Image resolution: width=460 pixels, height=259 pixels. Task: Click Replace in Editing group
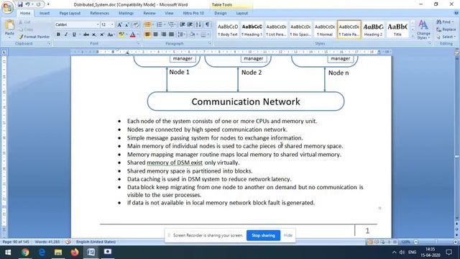(446, 29)
